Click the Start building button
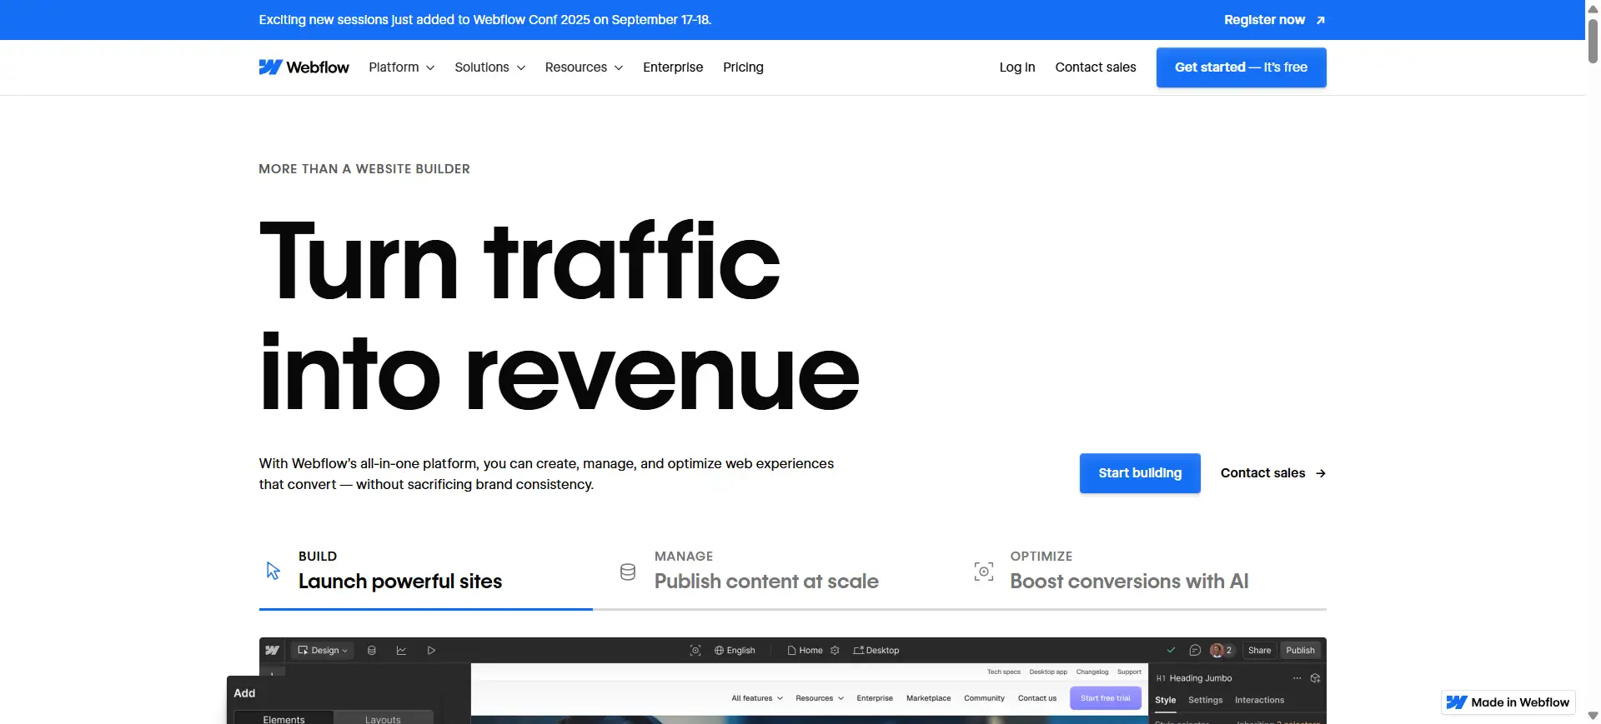Viewport: 1601px width, 724px height. point(1140,473)
